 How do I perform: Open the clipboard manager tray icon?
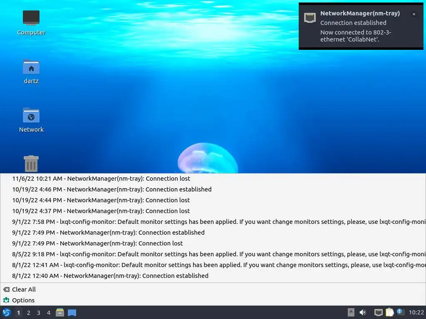[389, 312]
